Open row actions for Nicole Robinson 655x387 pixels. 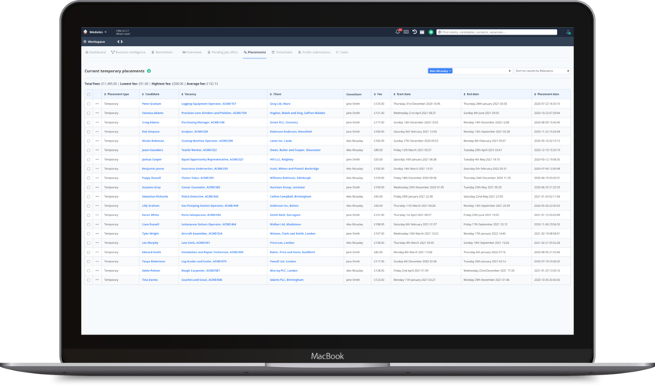coord(97,141)
